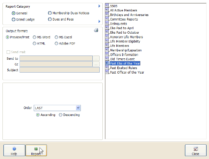Choose MS Excel output format
This screenshot has height=159, width=209.
[57, 37]
